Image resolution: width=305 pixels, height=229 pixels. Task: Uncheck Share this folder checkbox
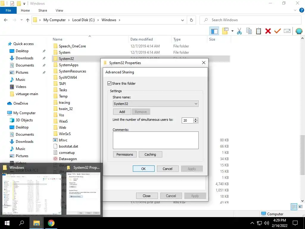click(x=110, y=83)
